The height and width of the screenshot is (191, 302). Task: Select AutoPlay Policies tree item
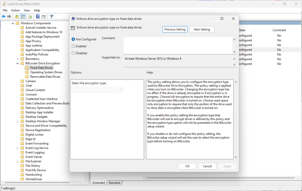37,54
